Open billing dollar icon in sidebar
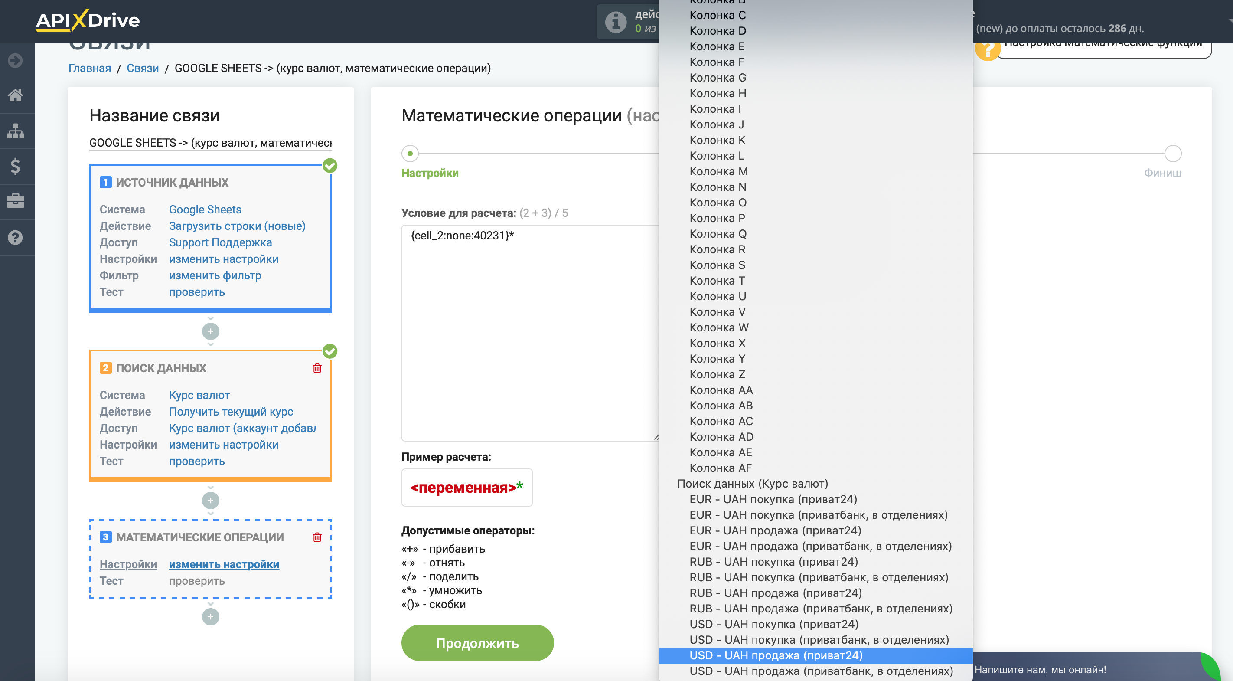The width and height of the screenshot is (1233, 681). tap(15, 166)
